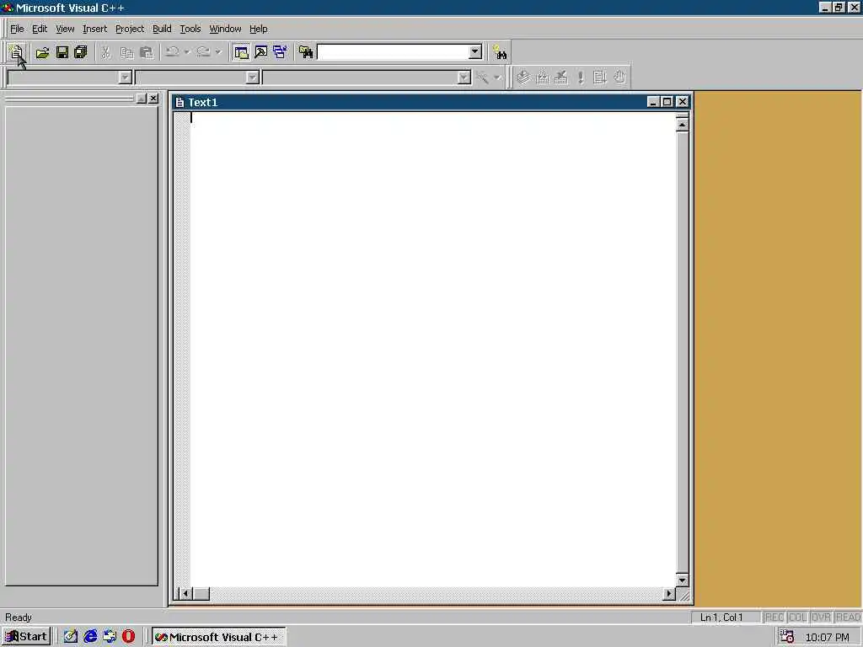Open the File menu
The height and width of the screenshot is (647, 863).
[x=17, y=29]
